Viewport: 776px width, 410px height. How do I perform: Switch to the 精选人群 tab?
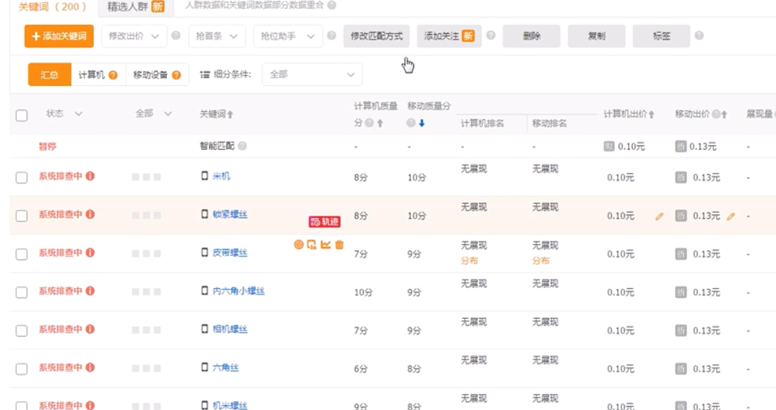[135, 7]
